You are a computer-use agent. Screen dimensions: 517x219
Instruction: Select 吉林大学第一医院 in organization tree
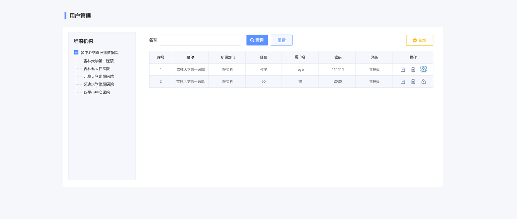click(x=98, y=61)
